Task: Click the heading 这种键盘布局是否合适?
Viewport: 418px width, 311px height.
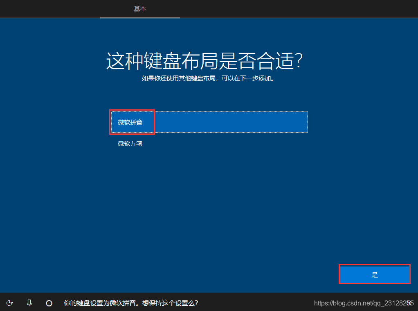Action: (205, 61)
